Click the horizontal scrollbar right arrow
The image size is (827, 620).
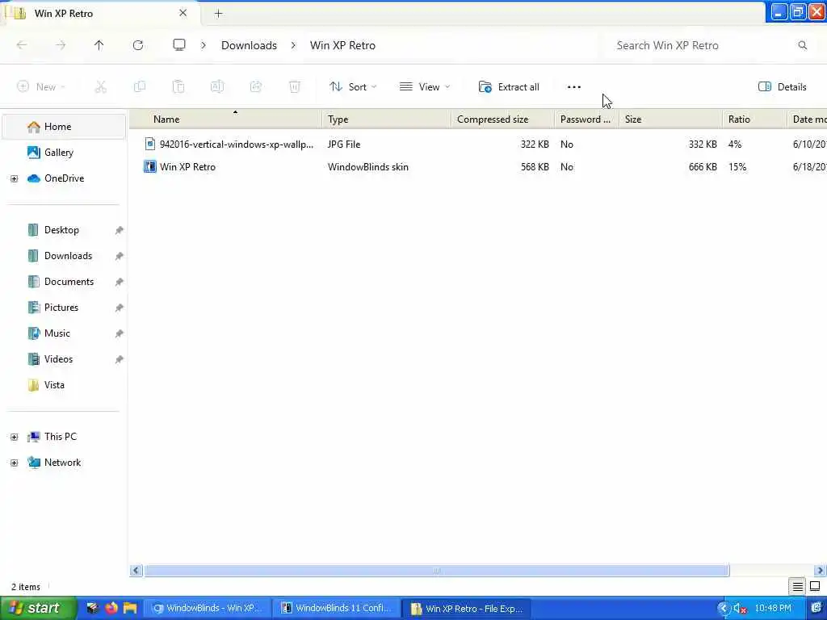tap(821, 571)
